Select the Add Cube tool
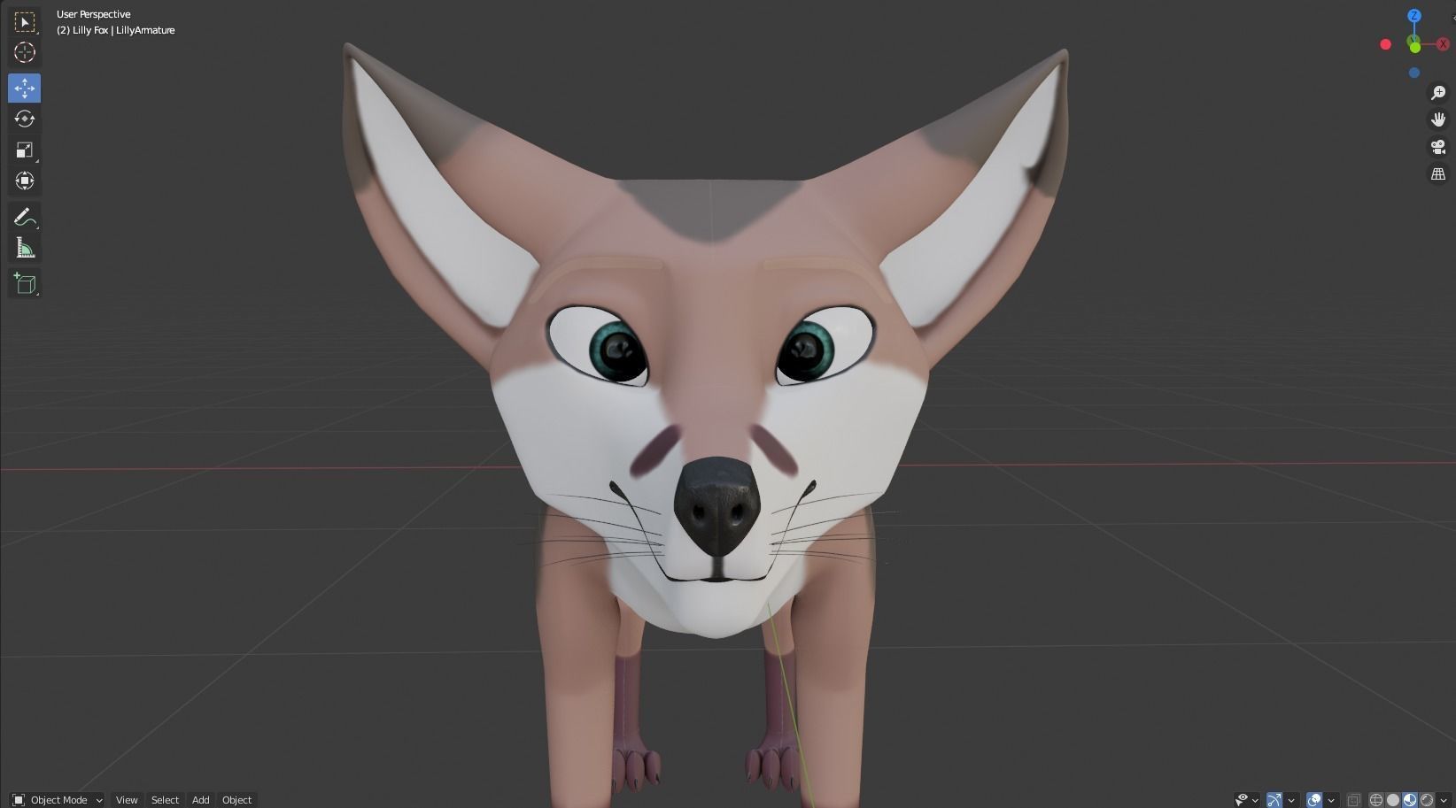Image resolution: width=1456 pixels, height=808 pixels. click(x=24, y=283)
